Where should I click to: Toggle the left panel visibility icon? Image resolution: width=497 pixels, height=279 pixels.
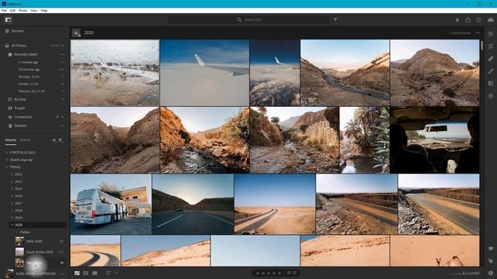8,19
